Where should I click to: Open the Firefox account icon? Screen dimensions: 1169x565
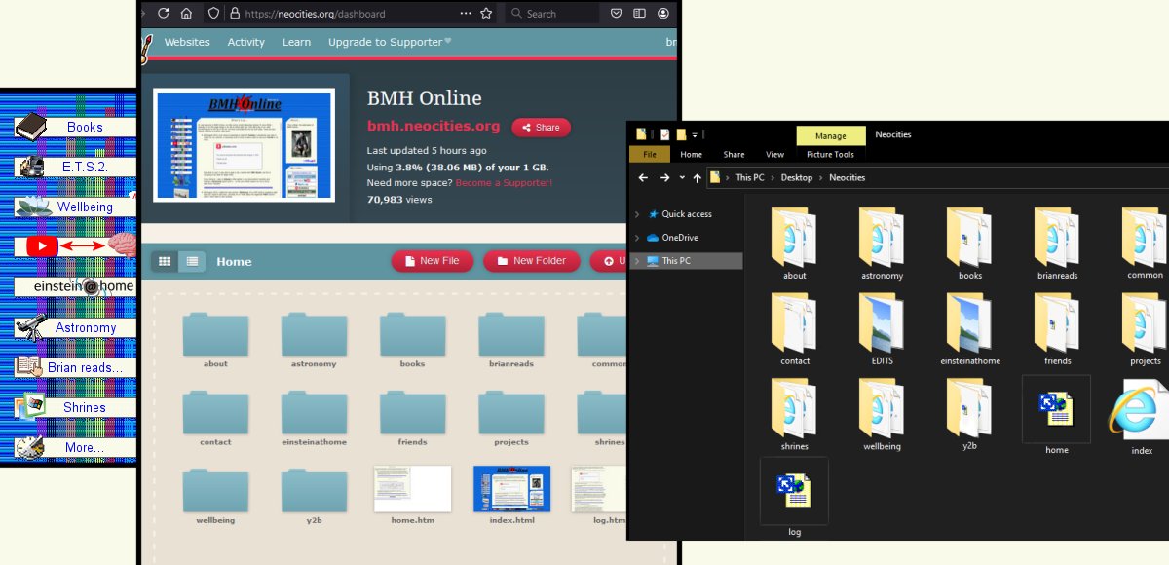pyautogui.click(x=663, y=14)
